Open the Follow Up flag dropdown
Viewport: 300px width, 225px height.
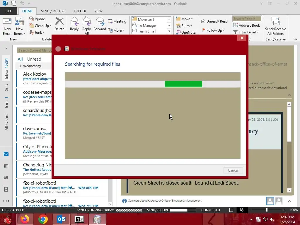(x=213, y=30)
